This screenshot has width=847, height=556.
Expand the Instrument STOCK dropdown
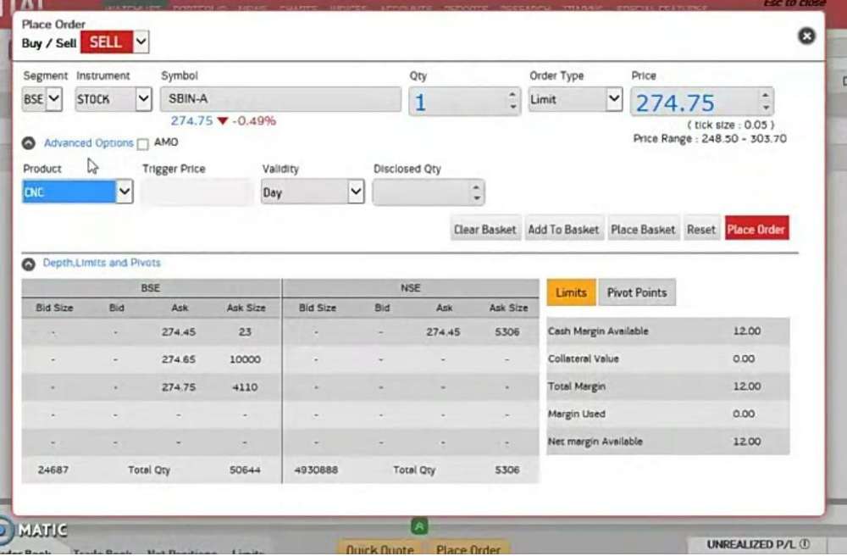point(113,99)
